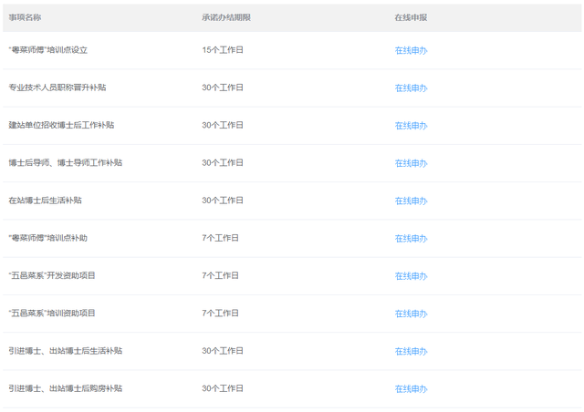Click 在线申办 for "粤菜师傅"培训点设立
The width and height of the screenshot is (584, 412).
pos(411,50)
